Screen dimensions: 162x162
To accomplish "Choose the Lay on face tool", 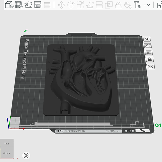I will click(x=90, y=5).
